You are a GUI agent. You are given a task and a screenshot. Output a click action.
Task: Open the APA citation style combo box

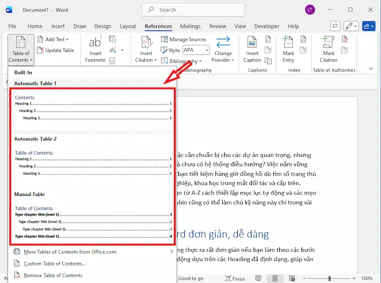pyautogui.click(x=195, y=50)
